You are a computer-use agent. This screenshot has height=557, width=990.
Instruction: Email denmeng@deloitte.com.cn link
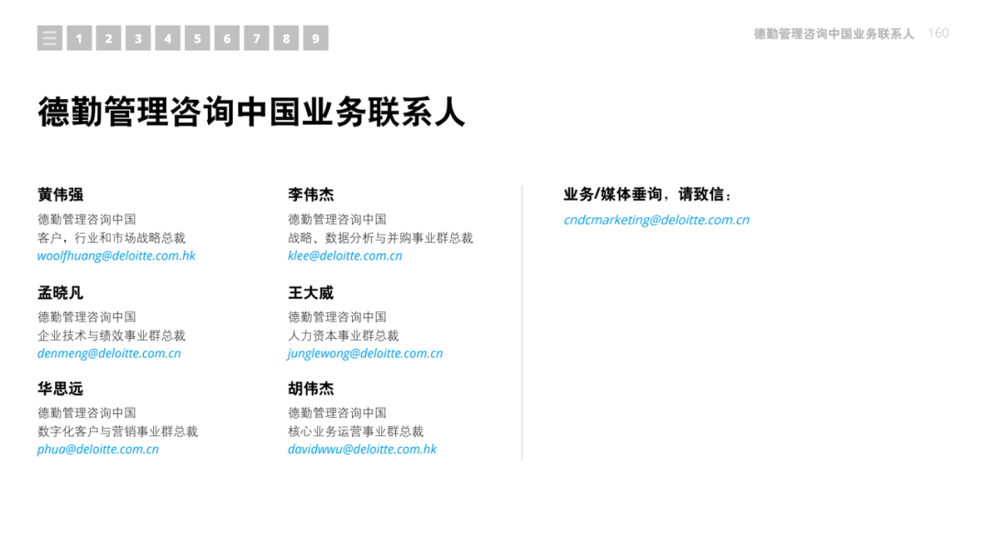point(108,354)
